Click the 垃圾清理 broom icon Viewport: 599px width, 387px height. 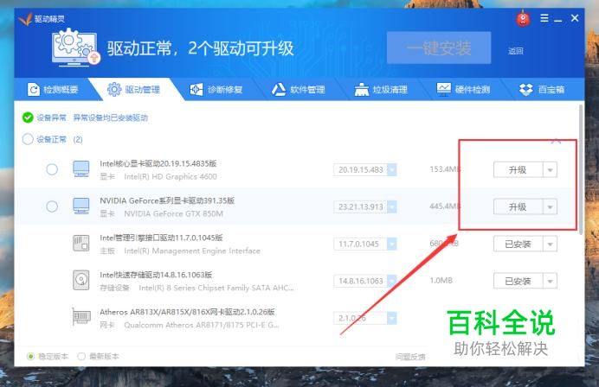click(361, 90)
